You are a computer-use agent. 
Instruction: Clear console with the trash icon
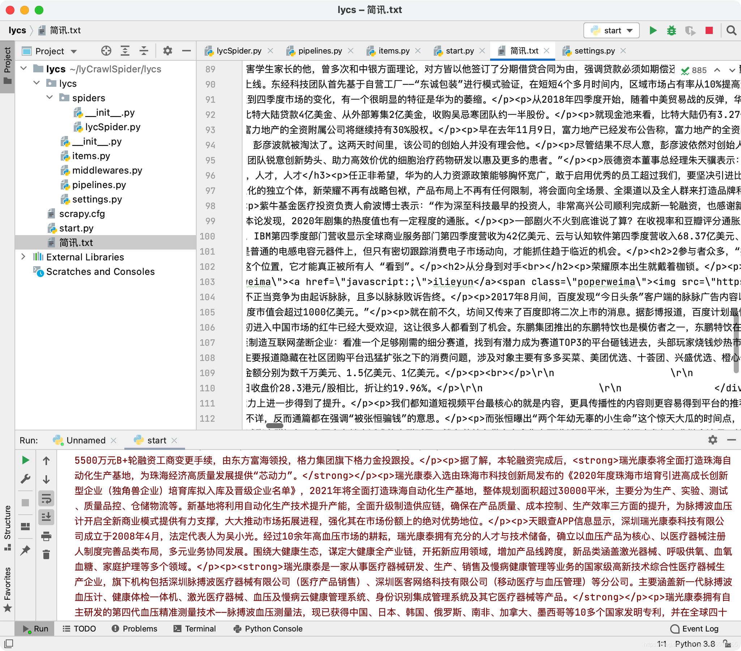coord(46,554)
